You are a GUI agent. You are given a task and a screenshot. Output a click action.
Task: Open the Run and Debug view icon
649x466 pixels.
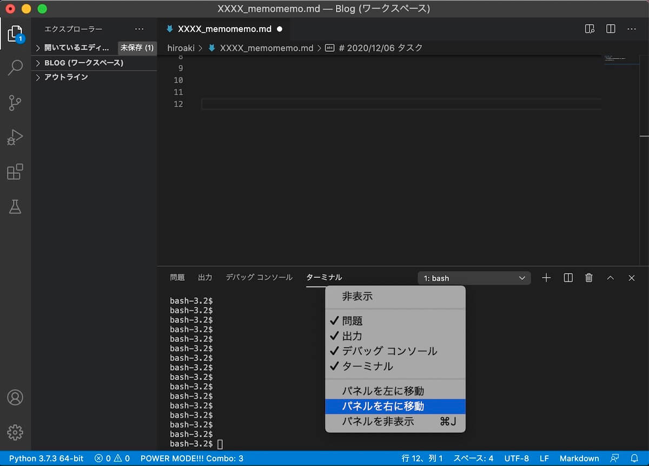(15, 137)
